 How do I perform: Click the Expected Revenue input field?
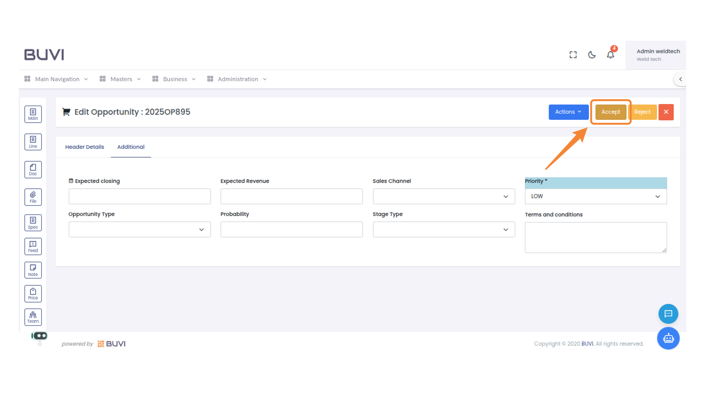(291, 196)
